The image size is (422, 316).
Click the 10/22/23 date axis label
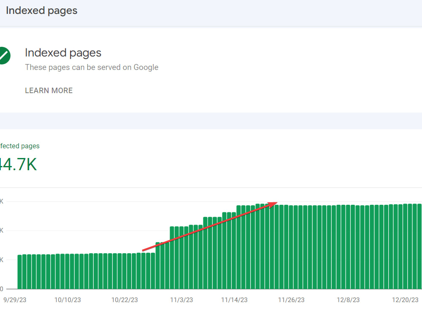point(124,300)
